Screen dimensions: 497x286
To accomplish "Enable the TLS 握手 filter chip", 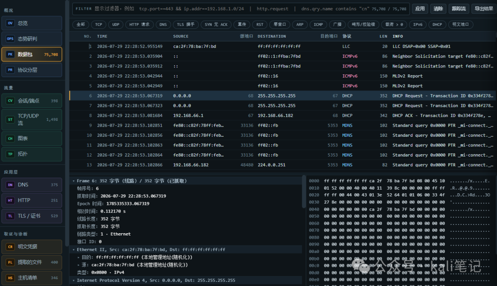I will pyautogui.click(x=186, y=24).
